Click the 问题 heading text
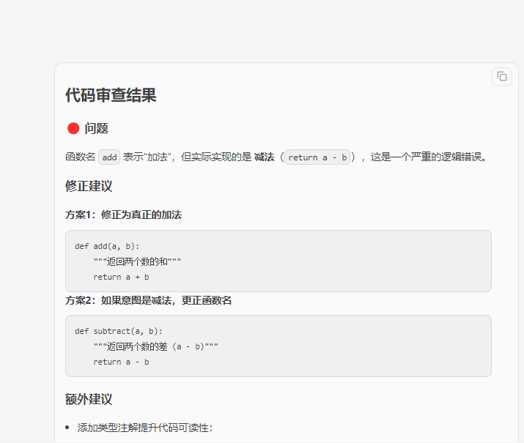This screenshot has width=524, height=443. pyautogui.click(x=96, y=129)
